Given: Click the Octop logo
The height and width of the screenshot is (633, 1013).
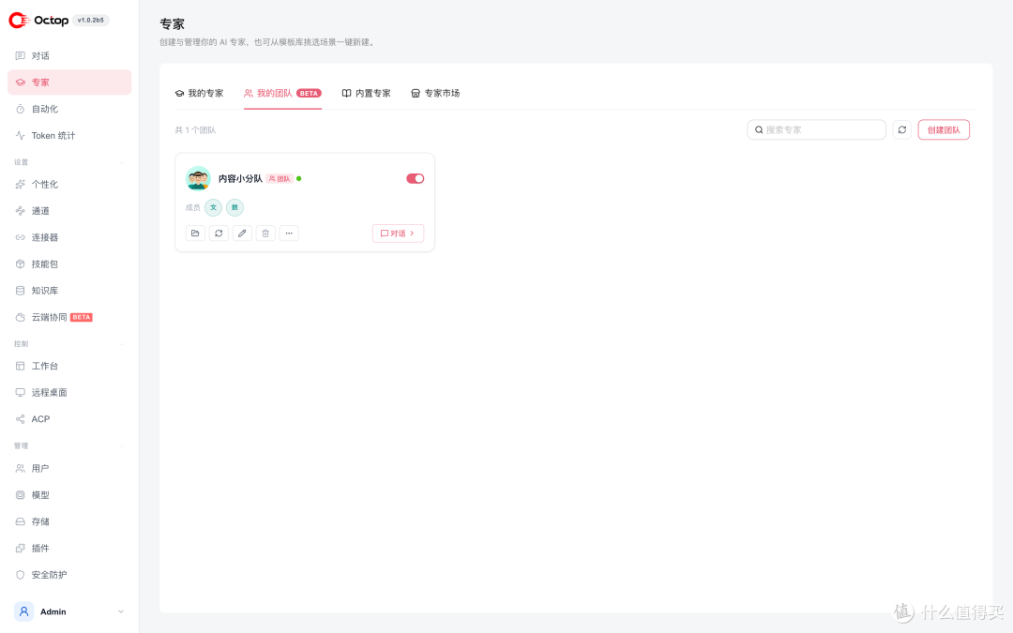Looking at the screenshot, I should [38, 20].
